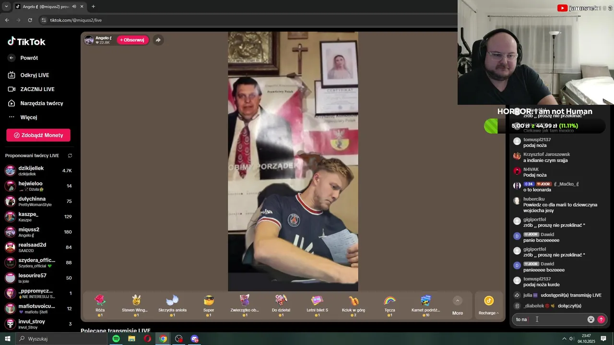
Task: Open File Explorer from the taskbar
Action: click(131, 339)
